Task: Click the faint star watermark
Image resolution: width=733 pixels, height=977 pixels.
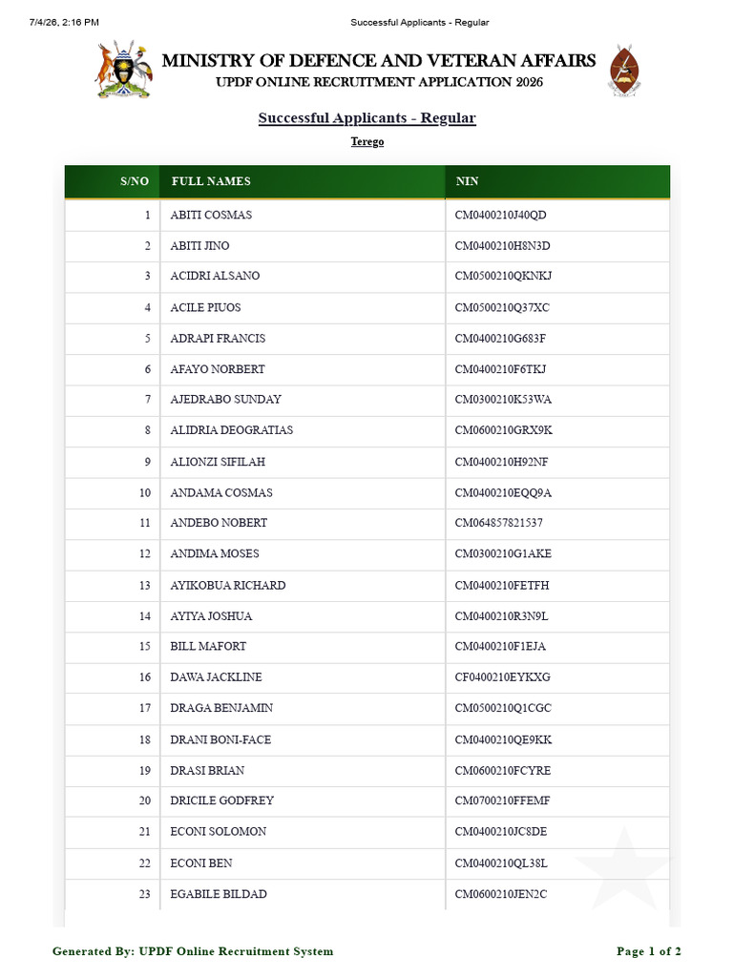Action: pos(624,867)
